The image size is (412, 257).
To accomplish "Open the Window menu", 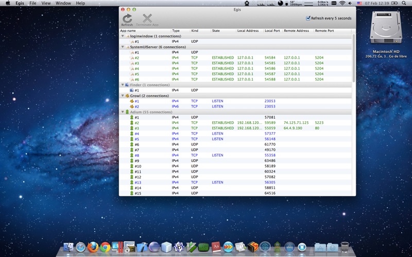I will click(x=63, y=3).
